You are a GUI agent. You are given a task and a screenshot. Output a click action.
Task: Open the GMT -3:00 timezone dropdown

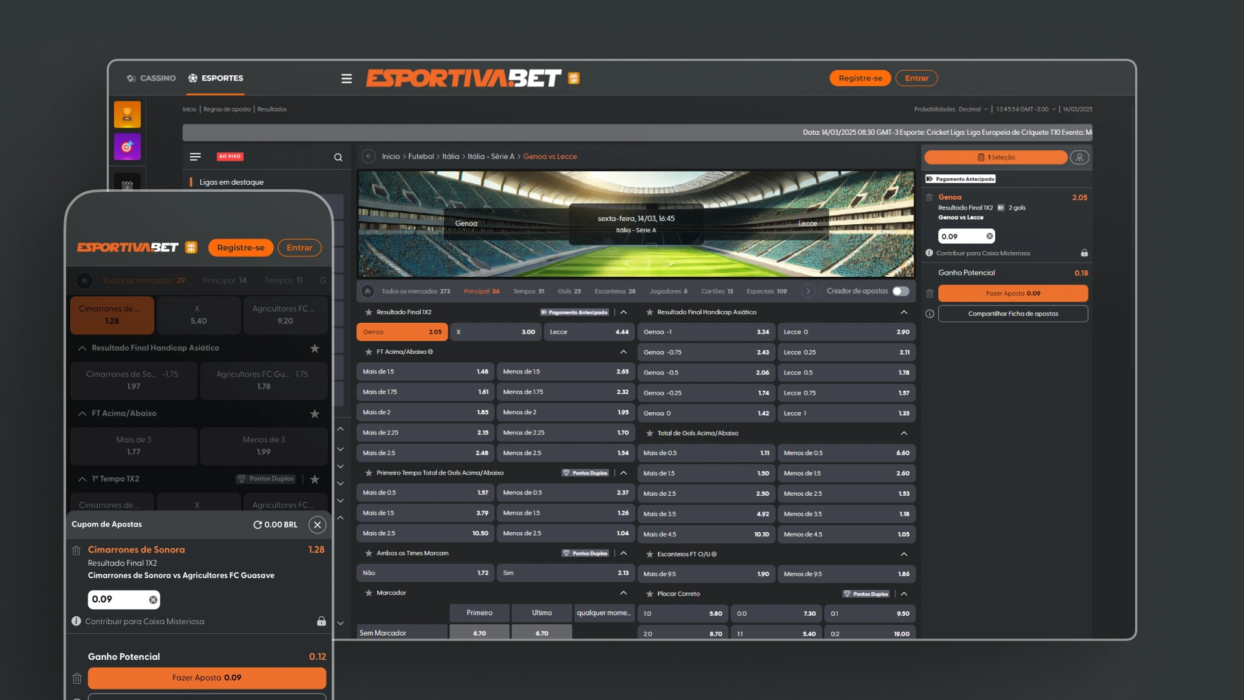coord(1026,110)
